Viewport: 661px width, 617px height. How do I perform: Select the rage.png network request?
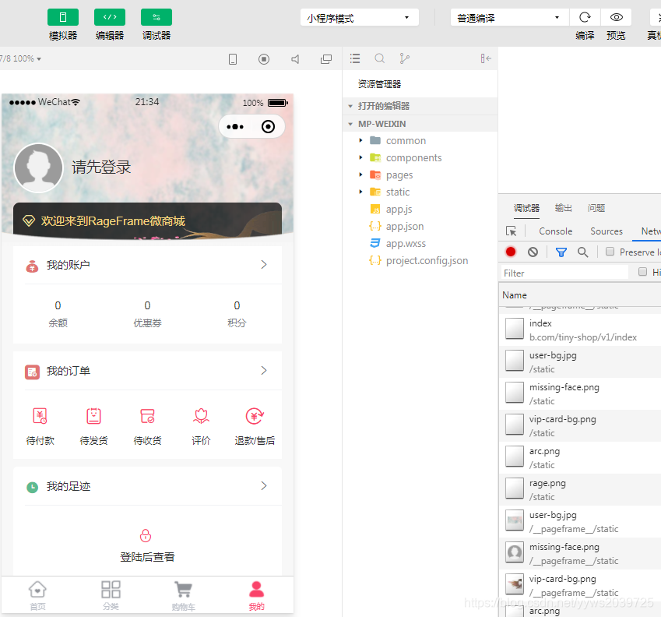(x=580, y=490)
